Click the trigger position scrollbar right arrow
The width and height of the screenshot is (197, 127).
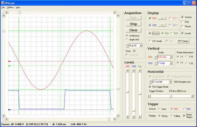192,96
